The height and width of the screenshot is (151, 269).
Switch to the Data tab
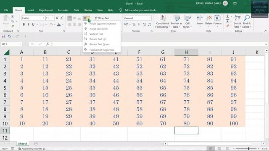tap(76, 10)
